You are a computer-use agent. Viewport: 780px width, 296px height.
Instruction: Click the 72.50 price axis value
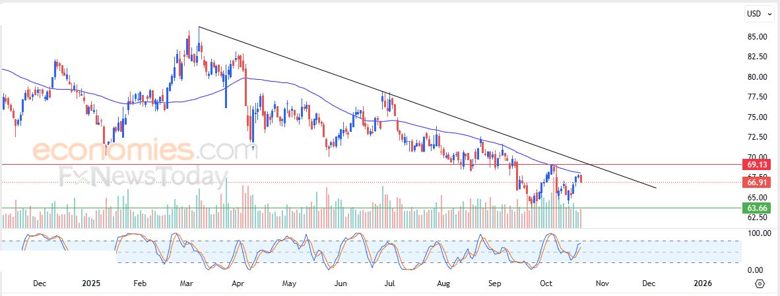[756, 137]
